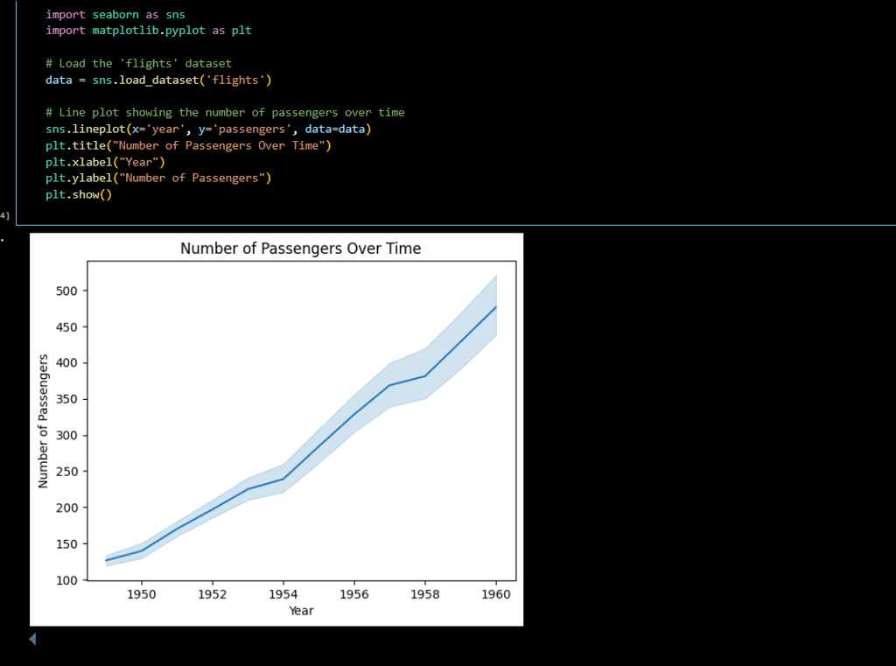Click the blue triangle below the plot output
This screenshot has height=666, width=896.
click(32, 639)
